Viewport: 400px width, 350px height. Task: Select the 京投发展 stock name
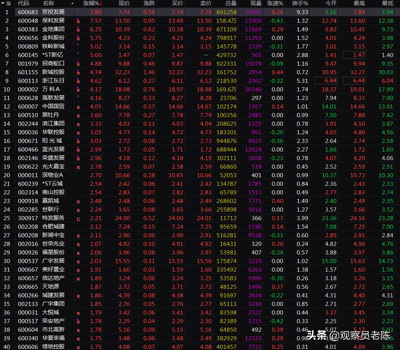(x=53, y=12)
